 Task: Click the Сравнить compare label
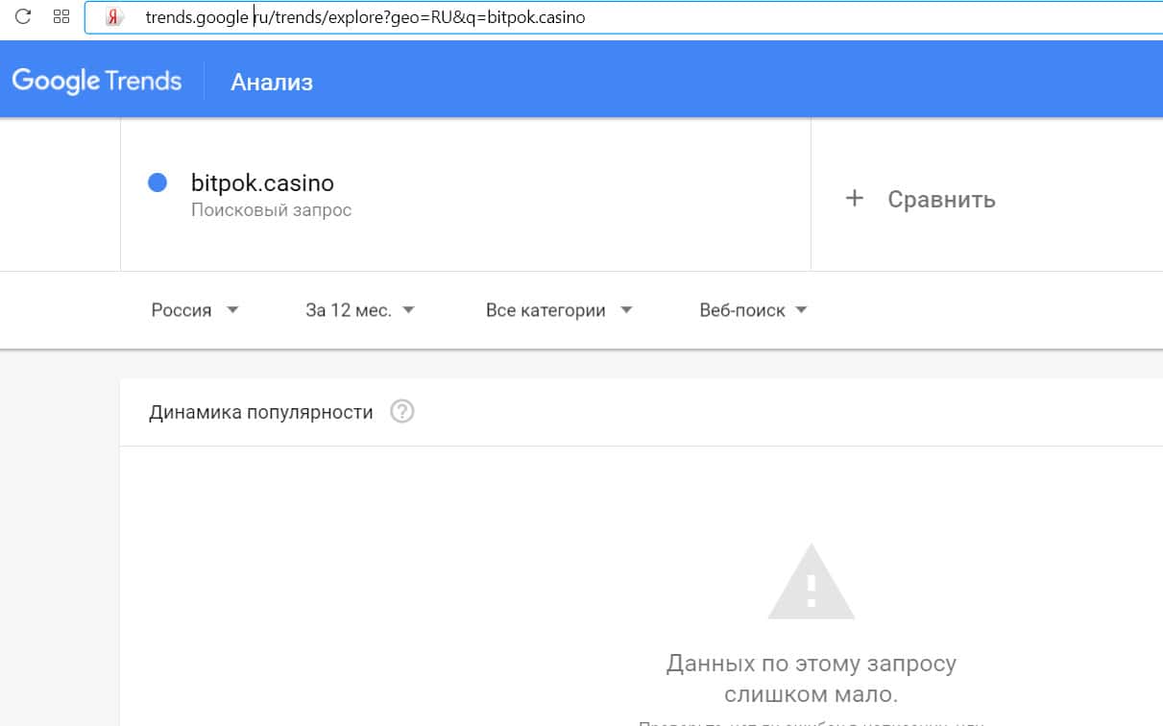click(x=941, y=200)
